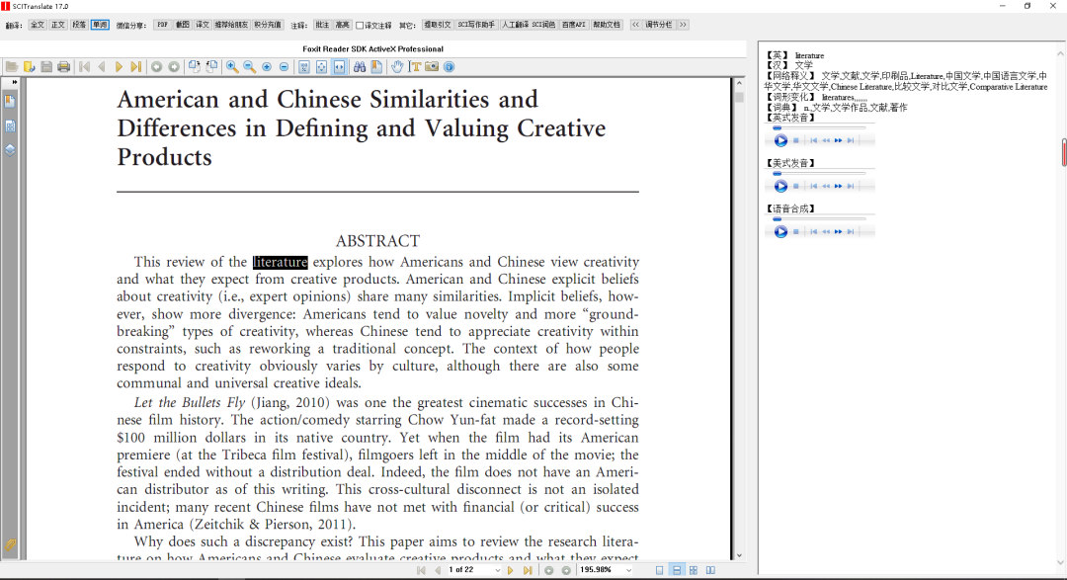The width and height of the screenshot is (1067, 580).
Task: Open the attachments paperclip icon in sidebar
Action: 10,544
